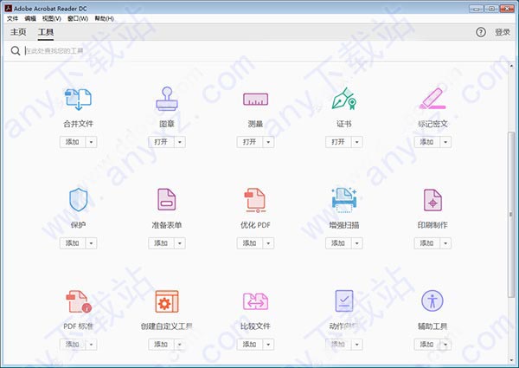Expand the dropdown arrow under 图章

[x=180, y=142]
